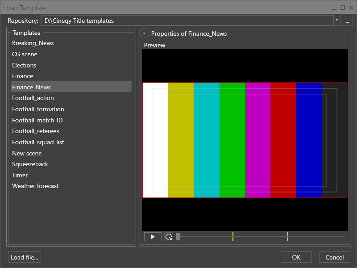Image resolution: width=357 pixels, height=268 pixels.
Task: Select the Weather forecast template
Action: (x=35, y=186)
